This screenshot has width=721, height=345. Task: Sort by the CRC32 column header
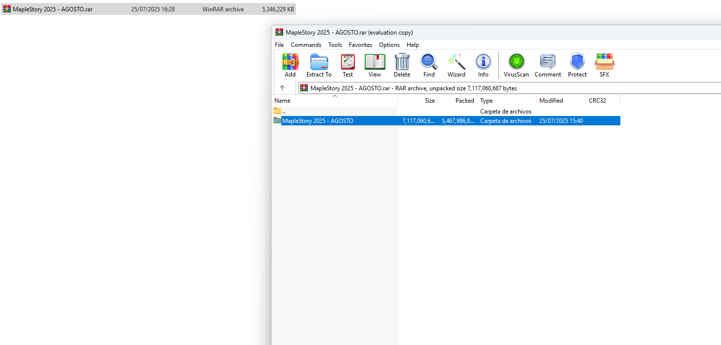click(x=603, y=101)
